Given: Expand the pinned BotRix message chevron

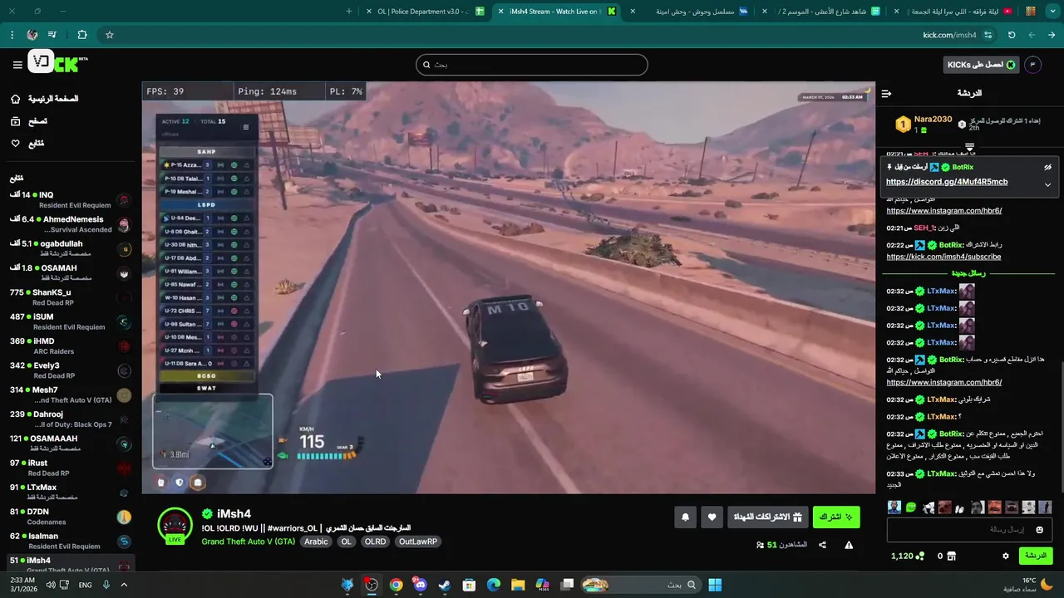Looking at the screenshot, I should (1047, 184).
